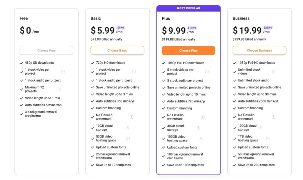Image resolution: width=303 pixels, height=180 pixels.
Task: Pick the Choose Business button
Action: (x=259, y=50)
